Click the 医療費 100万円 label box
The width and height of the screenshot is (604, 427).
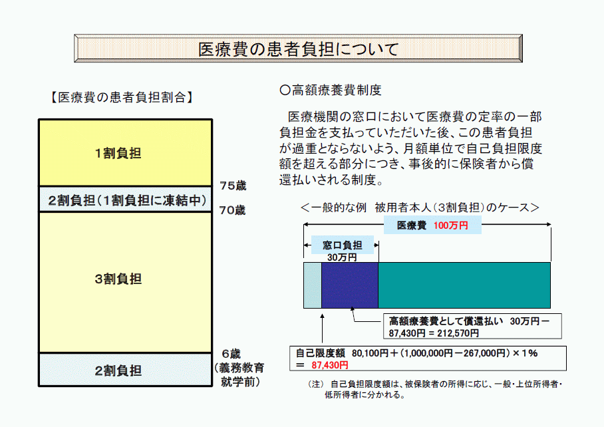[x=432, y=225]
